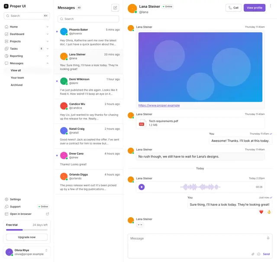Open the https://www.proper.example link
This screenshot has height=262, width=277.
(159, 105)
